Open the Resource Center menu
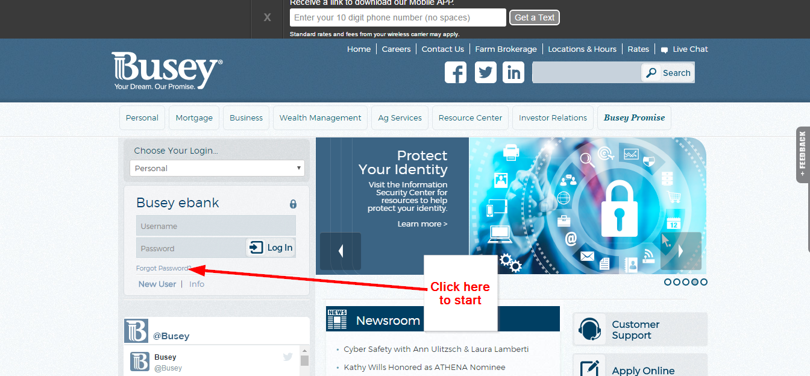Screen dimensions: 810x376 coord(471,118)
